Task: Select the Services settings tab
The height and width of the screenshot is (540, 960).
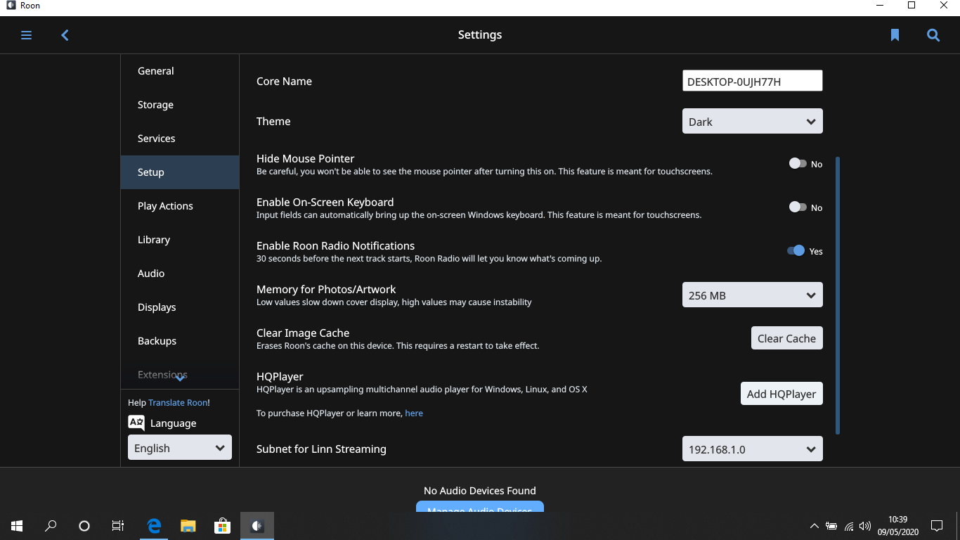Action: pyautogui.click(x=180, y=139)
